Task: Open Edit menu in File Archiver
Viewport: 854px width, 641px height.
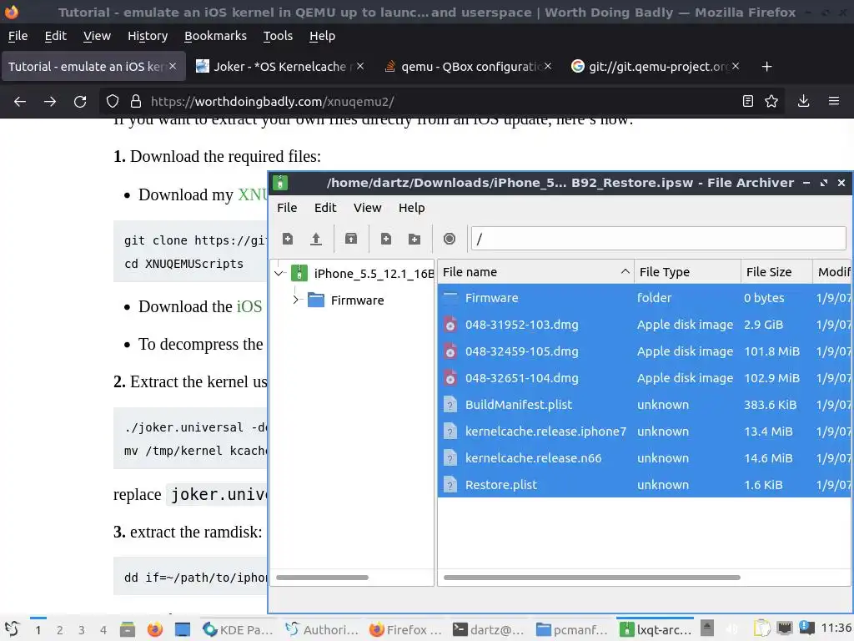Action: coord(325,208)
